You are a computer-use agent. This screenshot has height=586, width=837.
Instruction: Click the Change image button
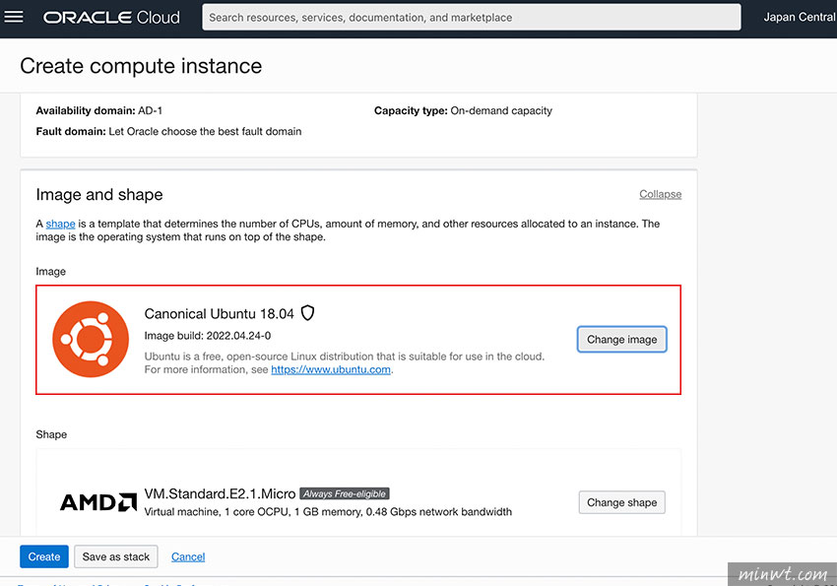click(622, 340)
